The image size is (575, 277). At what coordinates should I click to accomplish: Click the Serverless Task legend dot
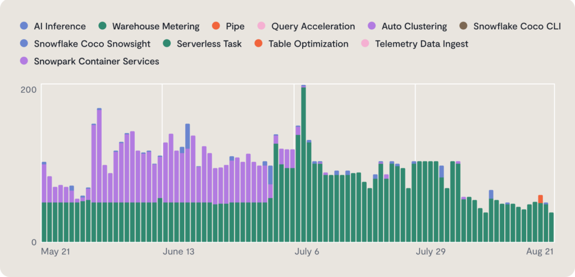167,44
